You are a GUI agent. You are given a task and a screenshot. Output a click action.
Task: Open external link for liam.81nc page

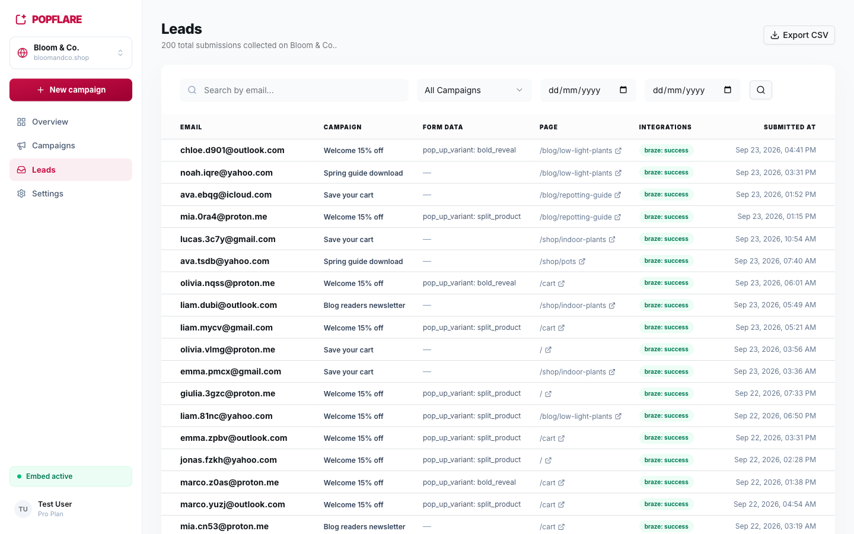pos(618,417)
